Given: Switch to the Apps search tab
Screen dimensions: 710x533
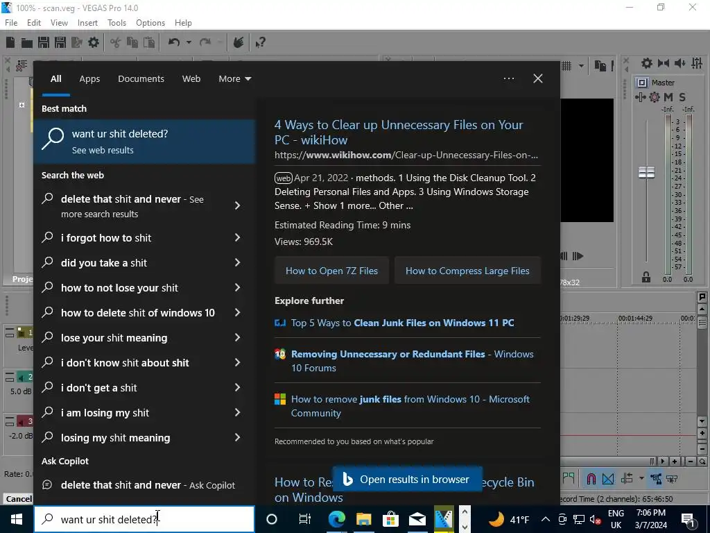Looking at the screenshot, I should 89,79.
